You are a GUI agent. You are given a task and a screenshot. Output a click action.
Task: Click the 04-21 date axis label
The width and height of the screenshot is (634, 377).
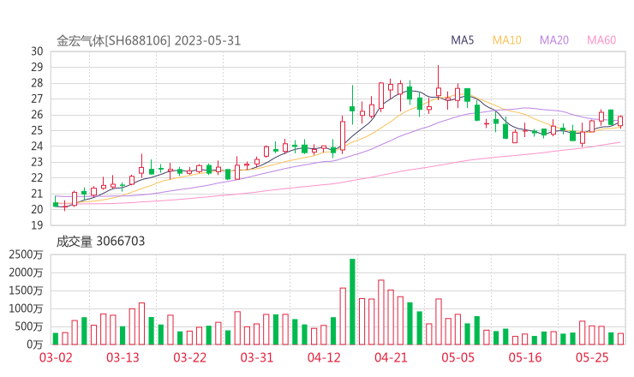point(391,357)
